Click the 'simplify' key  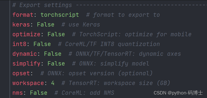27,64
